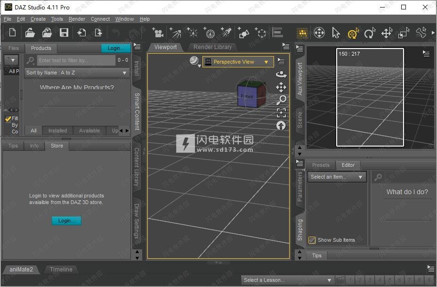
Task: Select the Scale tool icon
Action: point(404,33)
